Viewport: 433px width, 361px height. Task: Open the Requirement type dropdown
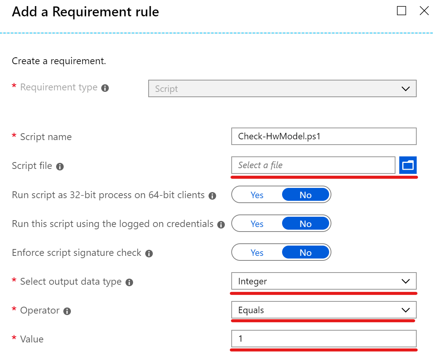click(282, 89)
